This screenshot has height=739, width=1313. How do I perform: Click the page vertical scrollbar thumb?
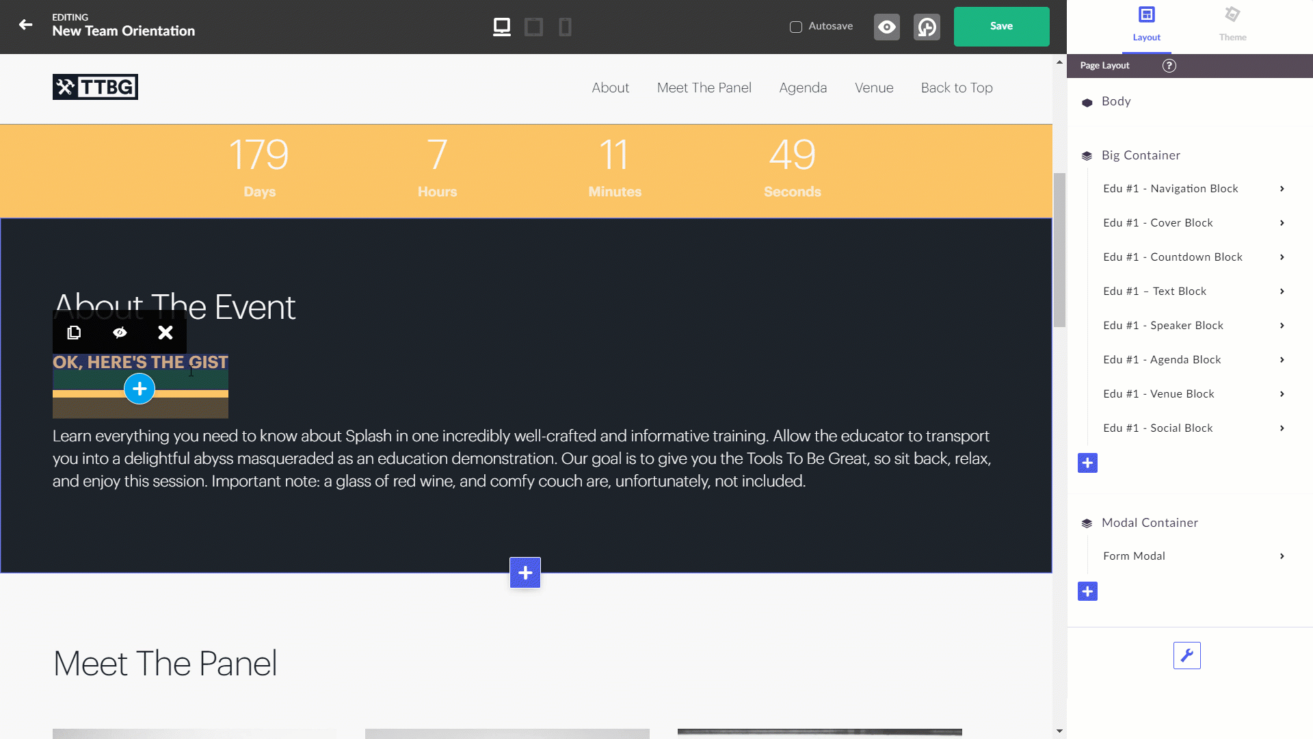point(1059,250)
